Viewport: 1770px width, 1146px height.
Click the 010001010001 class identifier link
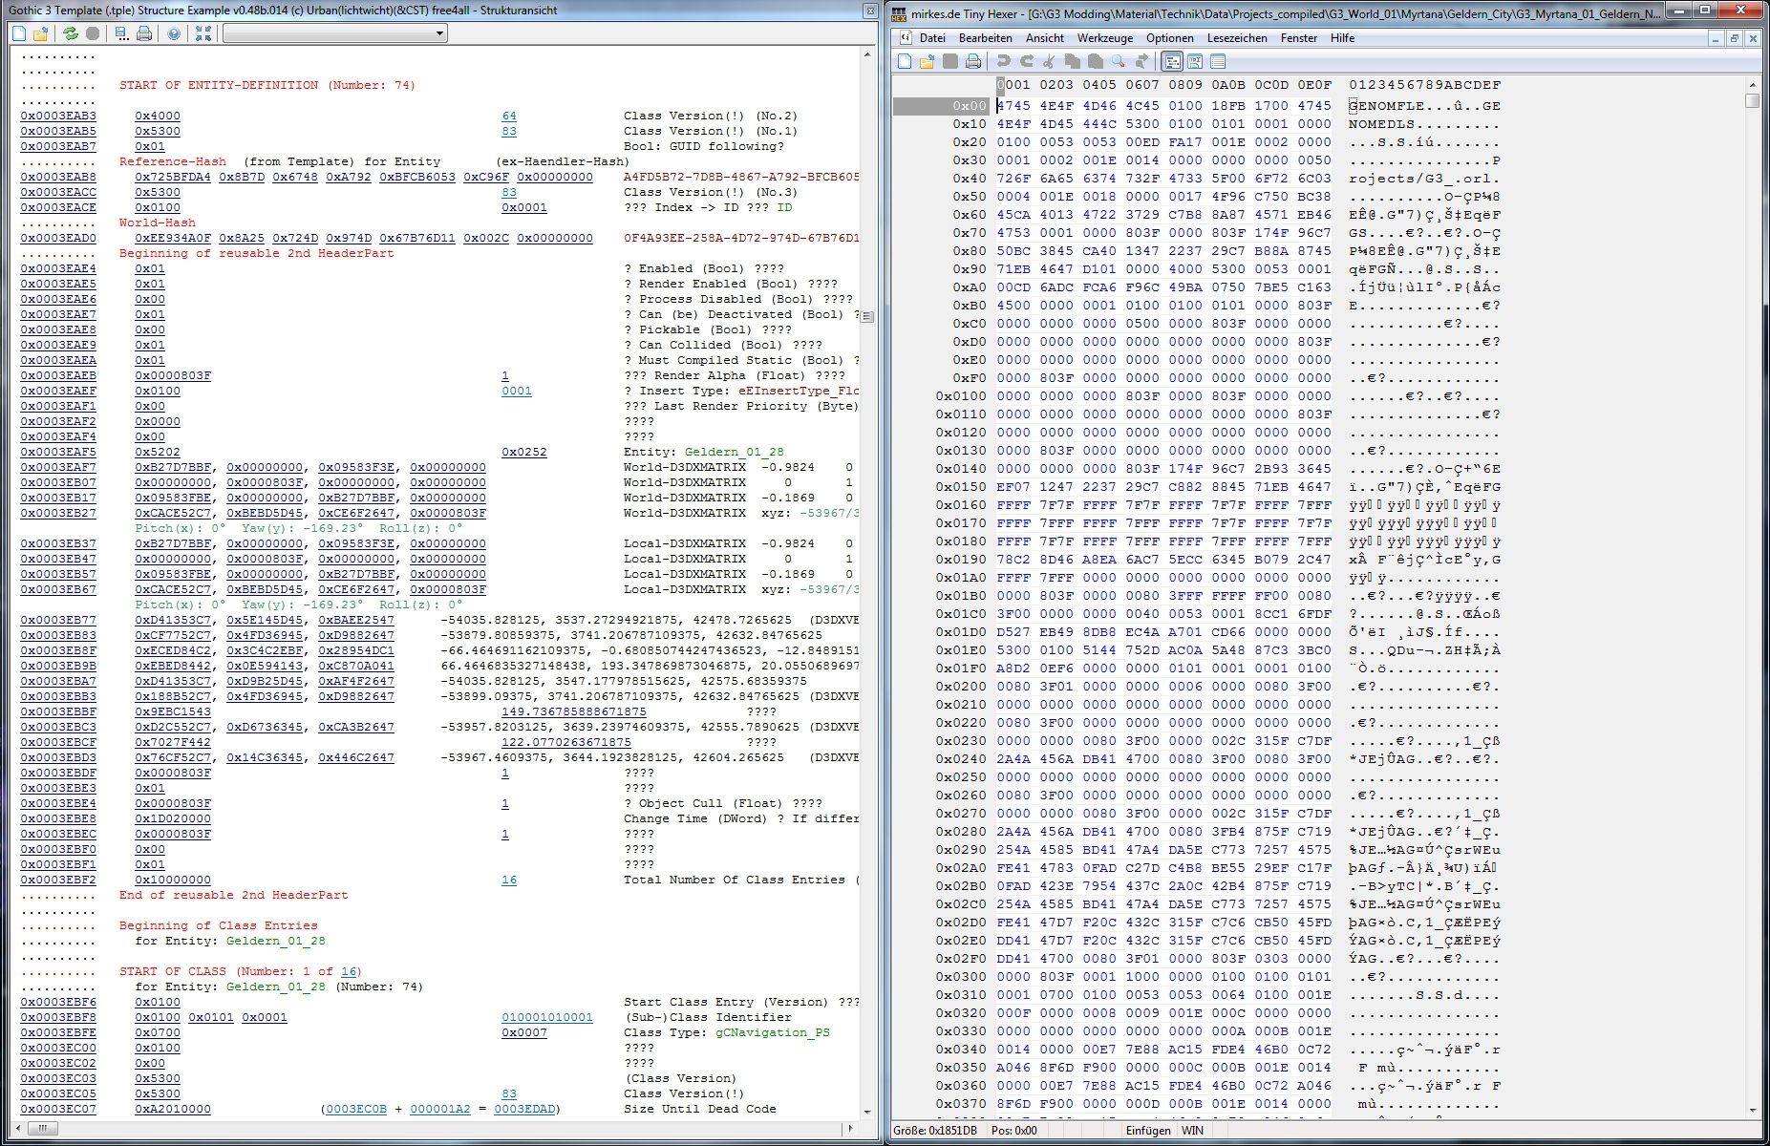click(547, 1017)
